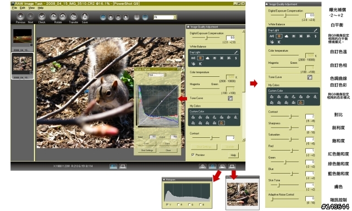
Task: Click the image information icon on the bottom bar
Action: click(x=202, y=166)
